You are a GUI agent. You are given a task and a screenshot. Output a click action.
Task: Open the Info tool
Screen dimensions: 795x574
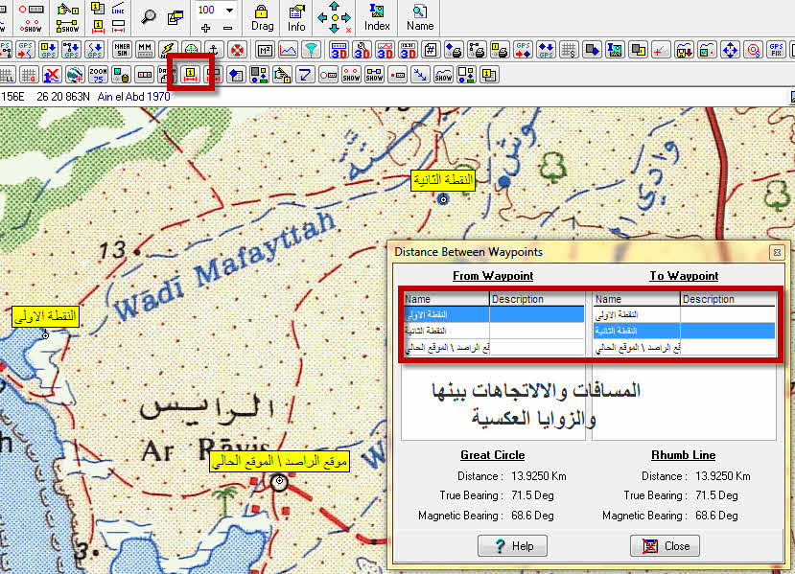pyautogui.click(x=296, y=18)
